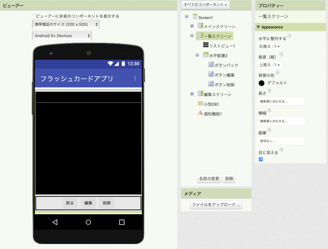Click the ボタン削除 button icon in tree

(x=211, y=84)
